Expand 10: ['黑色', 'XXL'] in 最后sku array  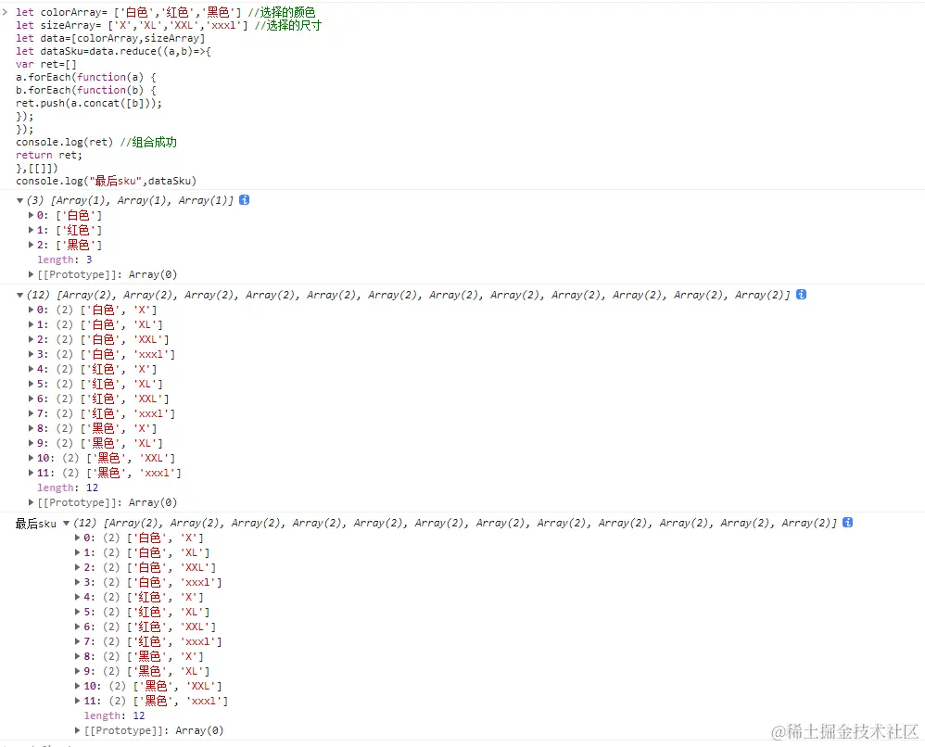pos(77,686)
